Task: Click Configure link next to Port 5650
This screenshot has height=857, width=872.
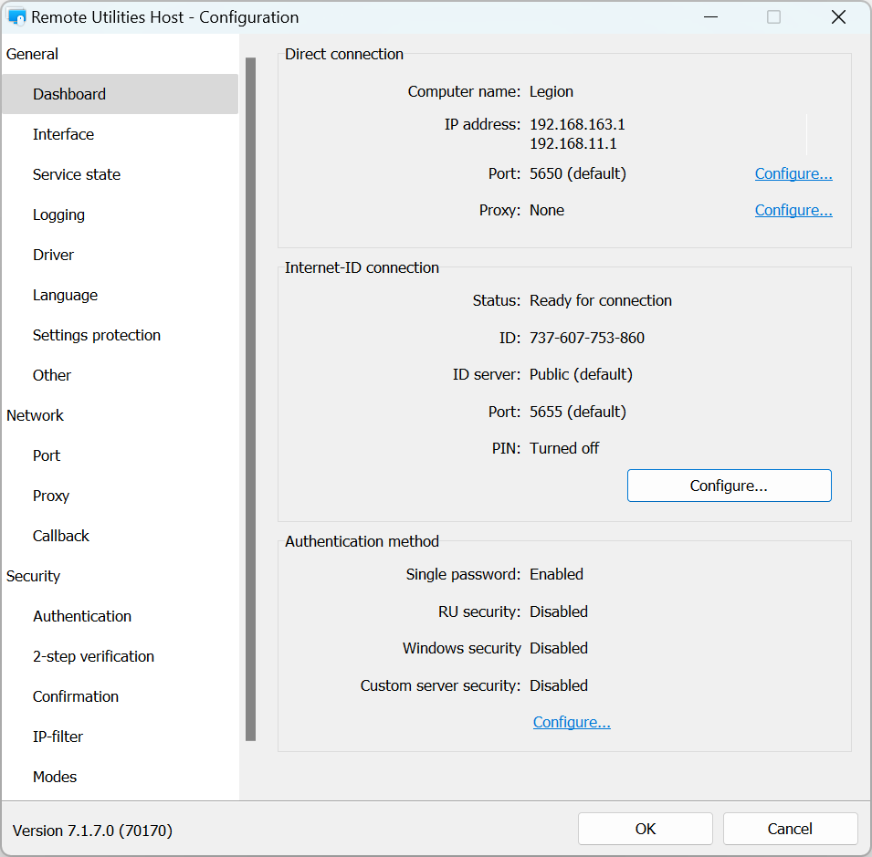Action: [x=793, y=173]
